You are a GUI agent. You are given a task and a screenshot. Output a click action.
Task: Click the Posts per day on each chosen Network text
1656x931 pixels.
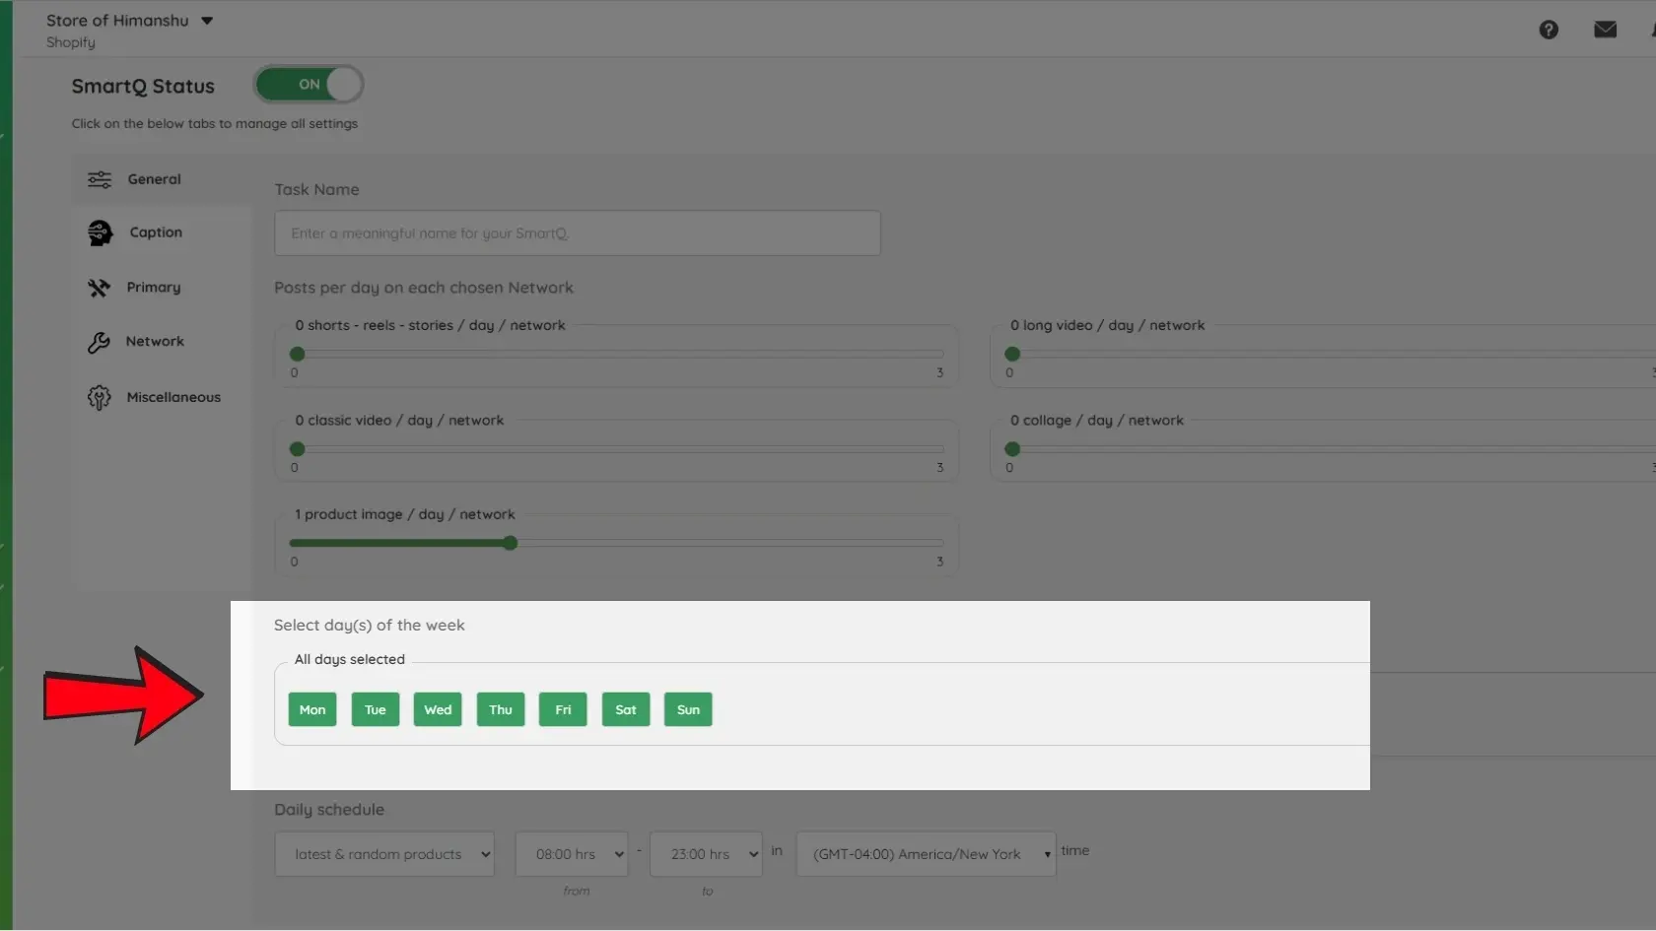(x=424, y=288)
